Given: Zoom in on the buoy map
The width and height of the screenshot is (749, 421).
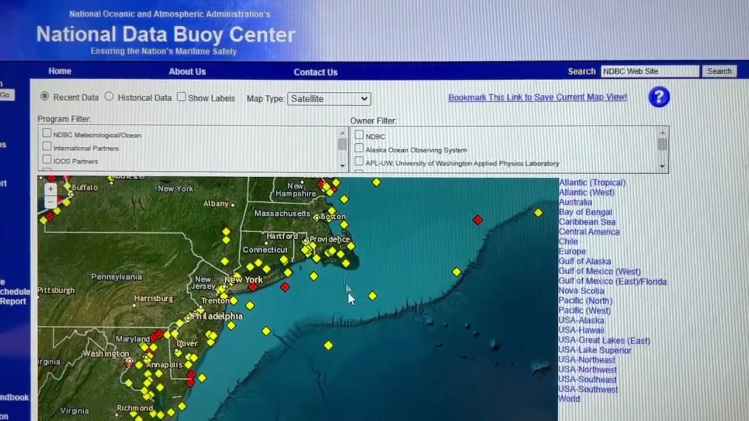Looking at the screenshot, I should [x=51, y=189].
